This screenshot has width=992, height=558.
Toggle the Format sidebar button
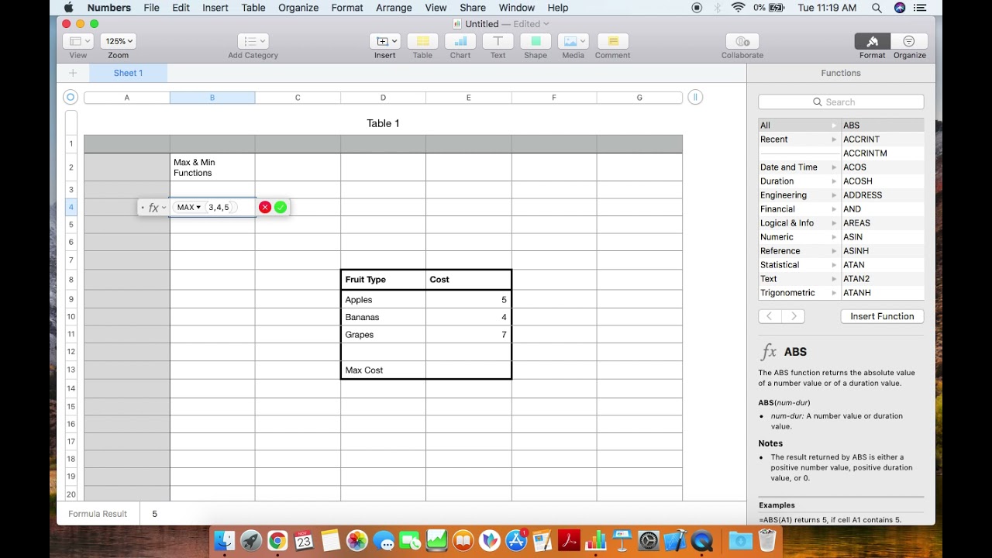[873, 41]
